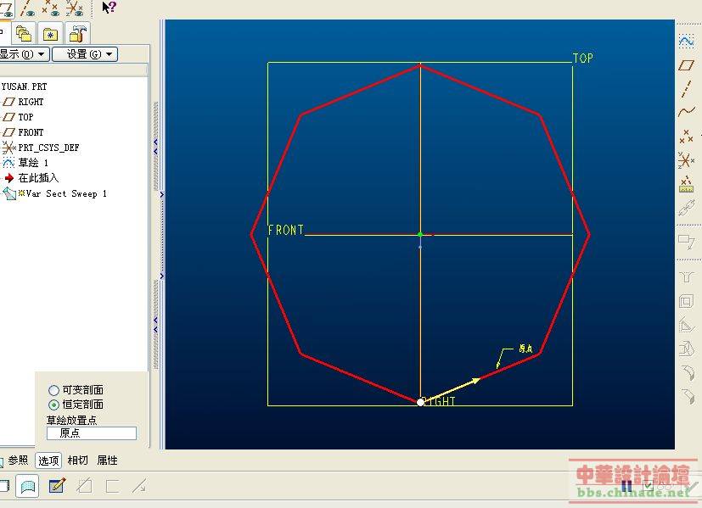Select the sketch tool in right toolbar
702x508 pixels.
point(686,41)
